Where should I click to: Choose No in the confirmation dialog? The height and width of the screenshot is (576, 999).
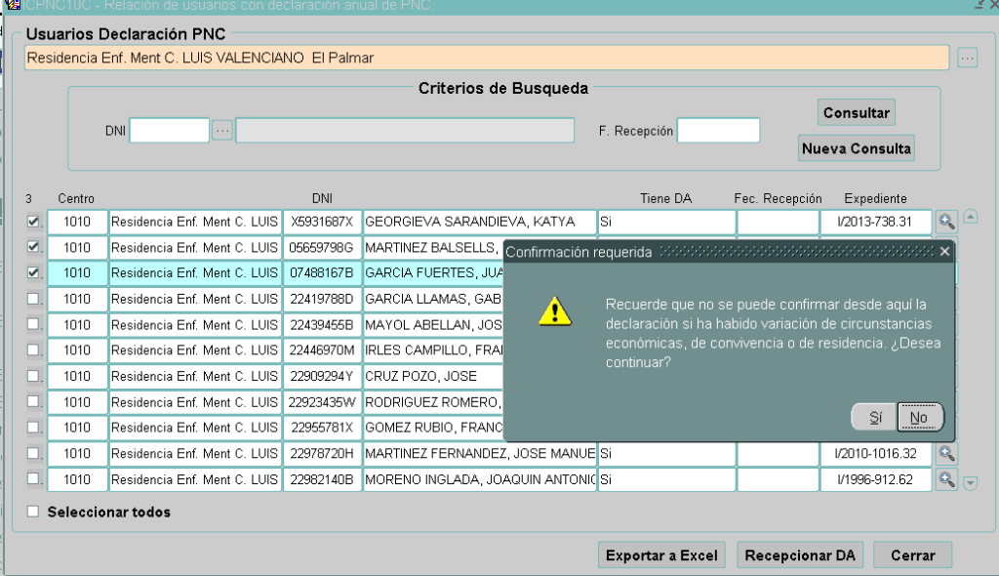[x=918, y=418]
